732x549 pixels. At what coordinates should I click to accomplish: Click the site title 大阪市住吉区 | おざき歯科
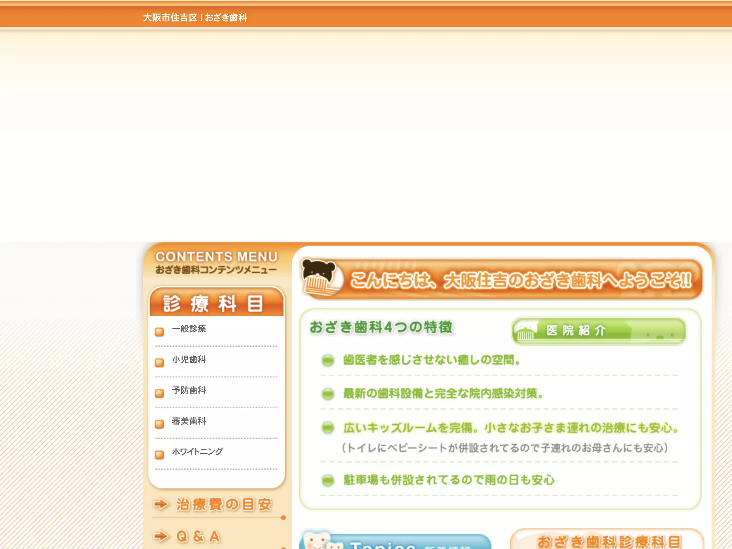click(x=195, y=18)
